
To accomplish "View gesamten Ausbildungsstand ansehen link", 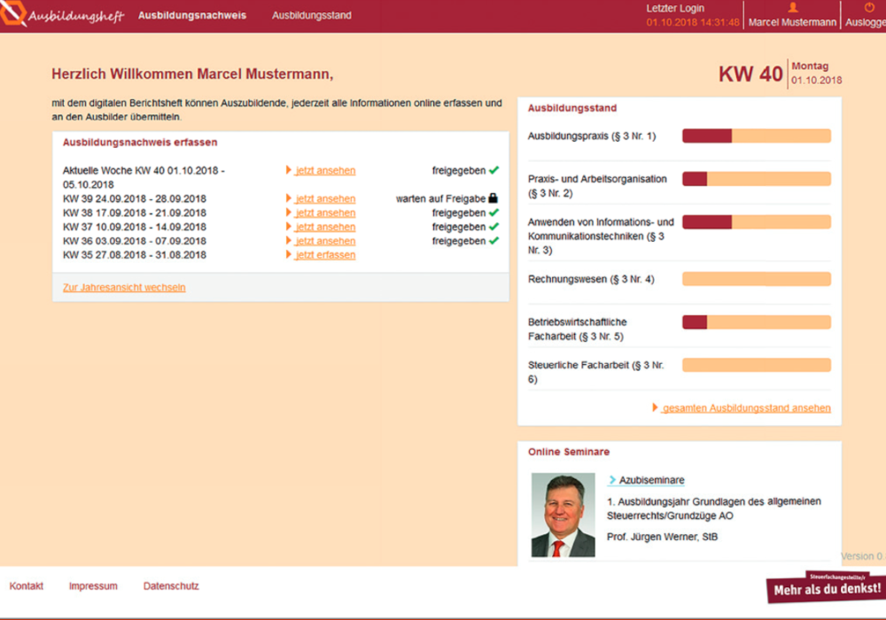I will [x=746, y=407].
